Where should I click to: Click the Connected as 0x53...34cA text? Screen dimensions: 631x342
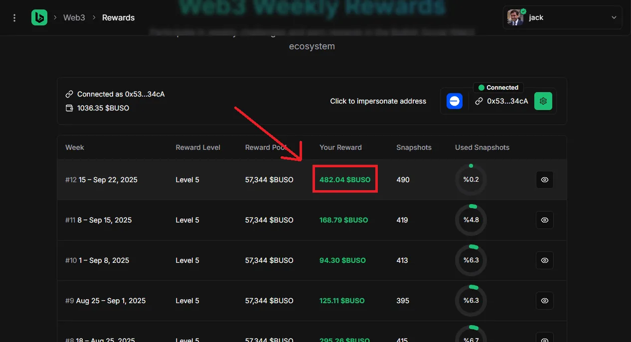[x=121, y=94]
